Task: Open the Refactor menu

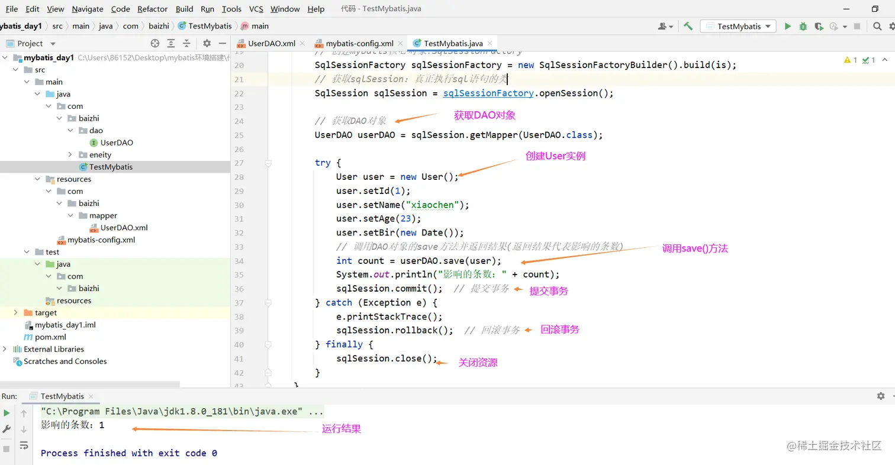Action: [153, 9]
